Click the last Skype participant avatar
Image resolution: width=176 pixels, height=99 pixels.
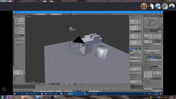click(172, 6)
